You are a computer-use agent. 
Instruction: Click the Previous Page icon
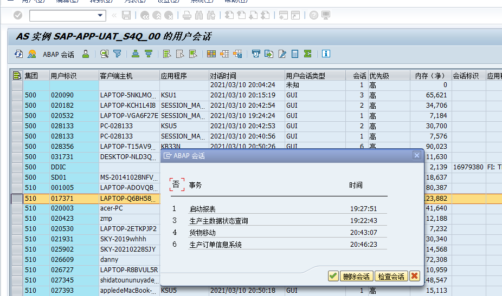(x=241, y=15)
